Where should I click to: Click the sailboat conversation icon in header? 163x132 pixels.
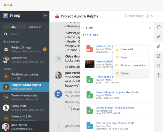tap(57, 16)
